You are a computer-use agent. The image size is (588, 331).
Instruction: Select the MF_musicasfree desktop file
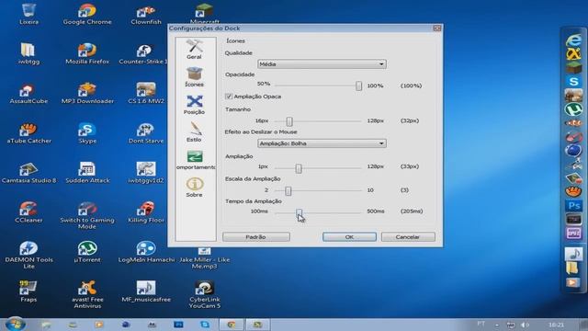pos(146,292)
